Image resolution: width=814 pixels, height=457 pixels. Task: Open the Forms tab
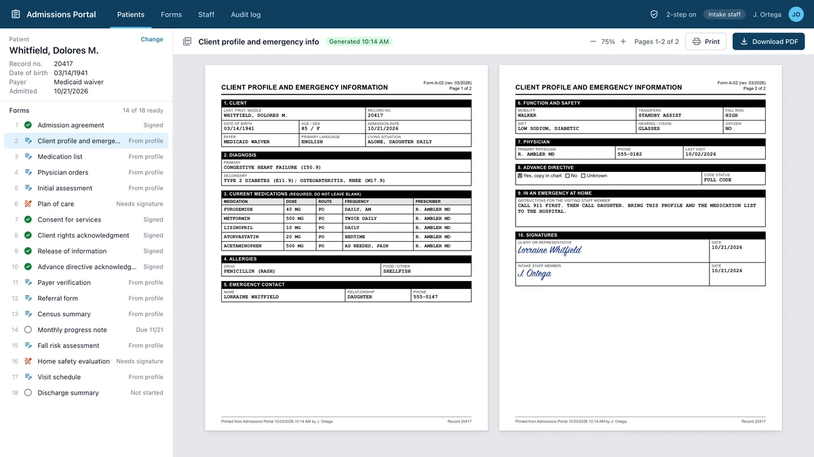click(172, 14)
